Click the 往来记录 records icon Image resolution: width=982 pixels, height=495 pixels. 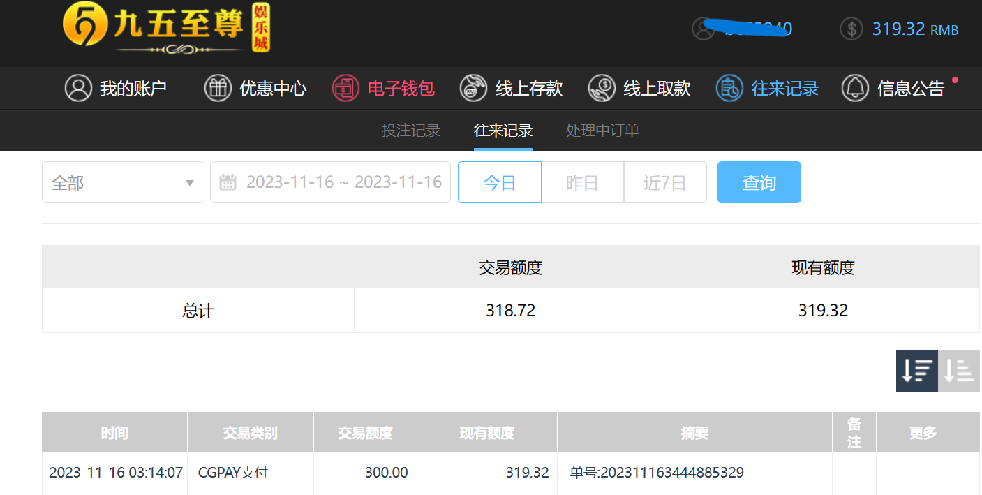729,88
